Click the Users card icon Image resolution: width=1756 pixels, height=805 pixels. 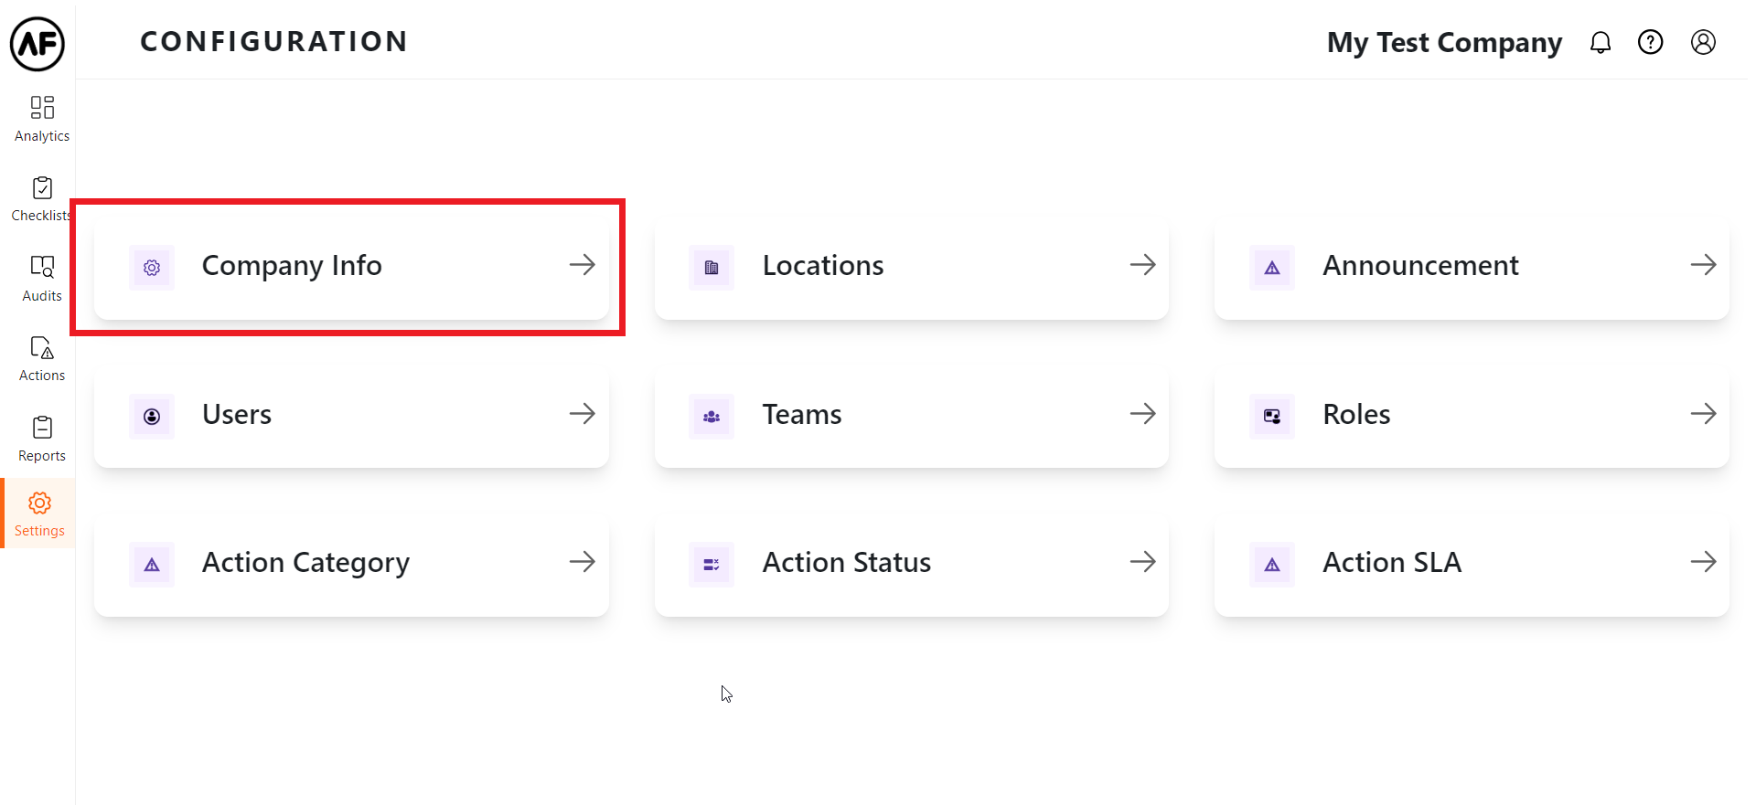(x=152, y=417)
